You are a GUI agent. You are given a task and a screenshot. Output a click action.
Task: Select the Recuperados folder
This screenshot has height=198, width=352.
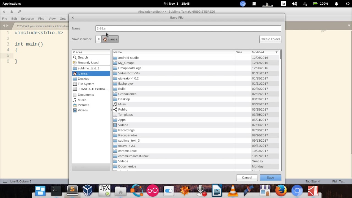coord(196,135)
